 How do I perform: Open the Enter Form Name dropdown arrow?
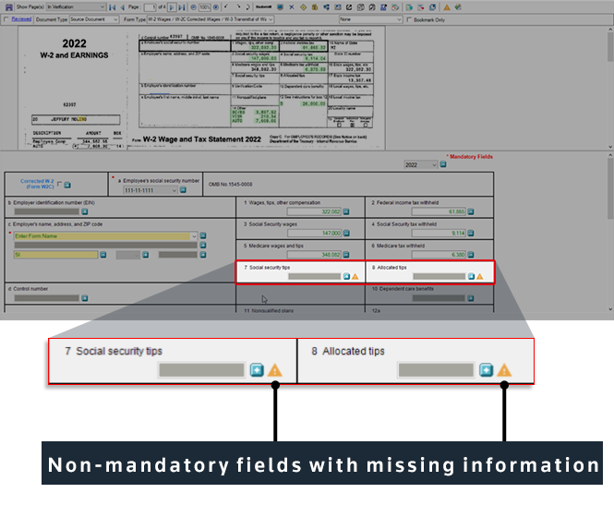[194, 236]
